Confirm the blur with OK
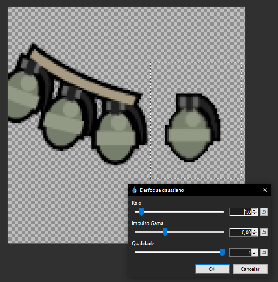Viewport: 278px width, 282px height. (212, 269)
